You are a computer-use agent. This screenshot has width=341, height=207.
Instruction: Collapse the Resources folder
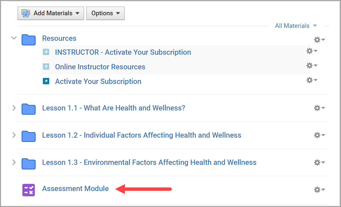(x=14, y=38)
